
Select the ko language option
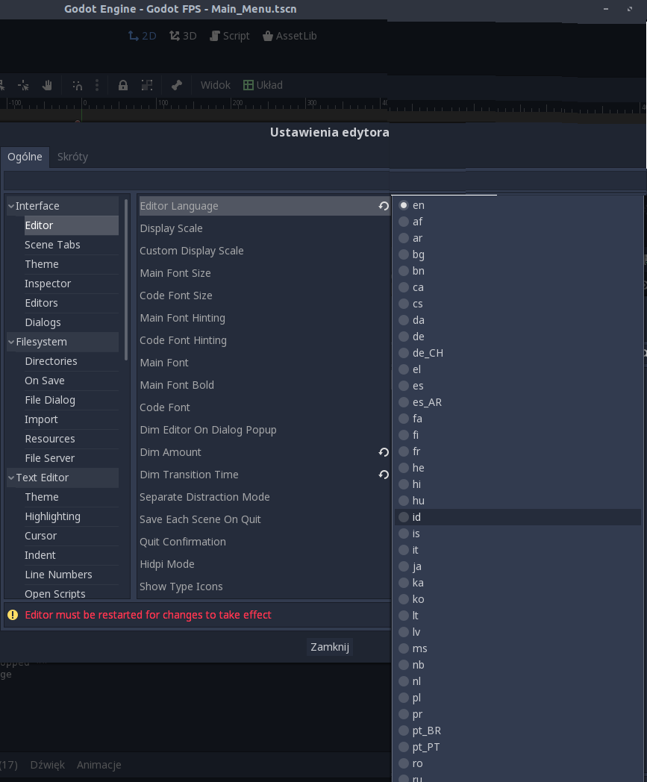(518, 599)
